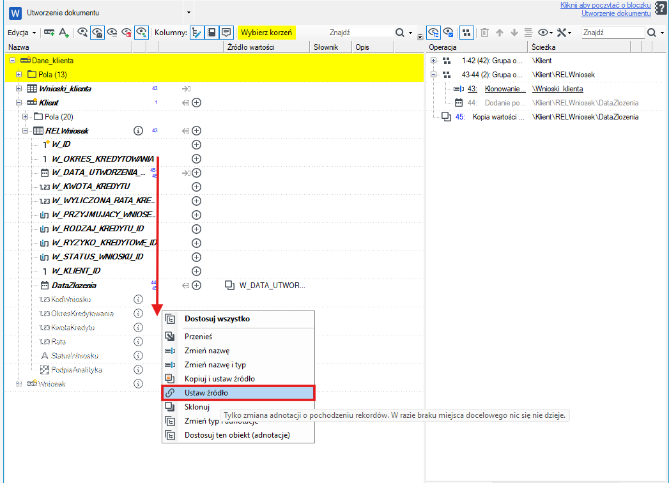Click the add text icon (A with plus)

pos(63,33)
